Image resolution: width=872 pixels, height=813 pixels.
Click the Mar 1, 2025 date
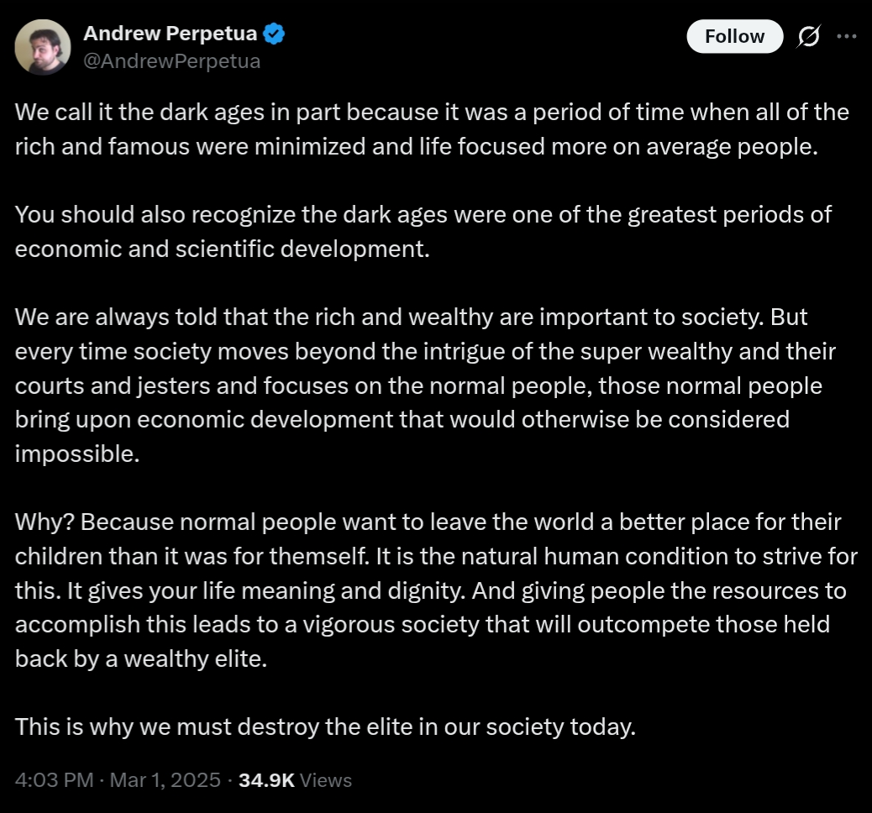pyautogui.click(x=165, y=779)
